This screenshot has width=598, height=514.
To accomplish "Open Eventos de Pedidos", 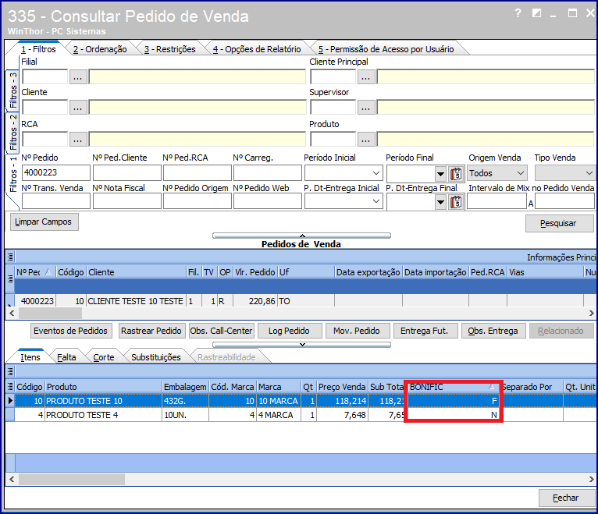I will [71, 331].
